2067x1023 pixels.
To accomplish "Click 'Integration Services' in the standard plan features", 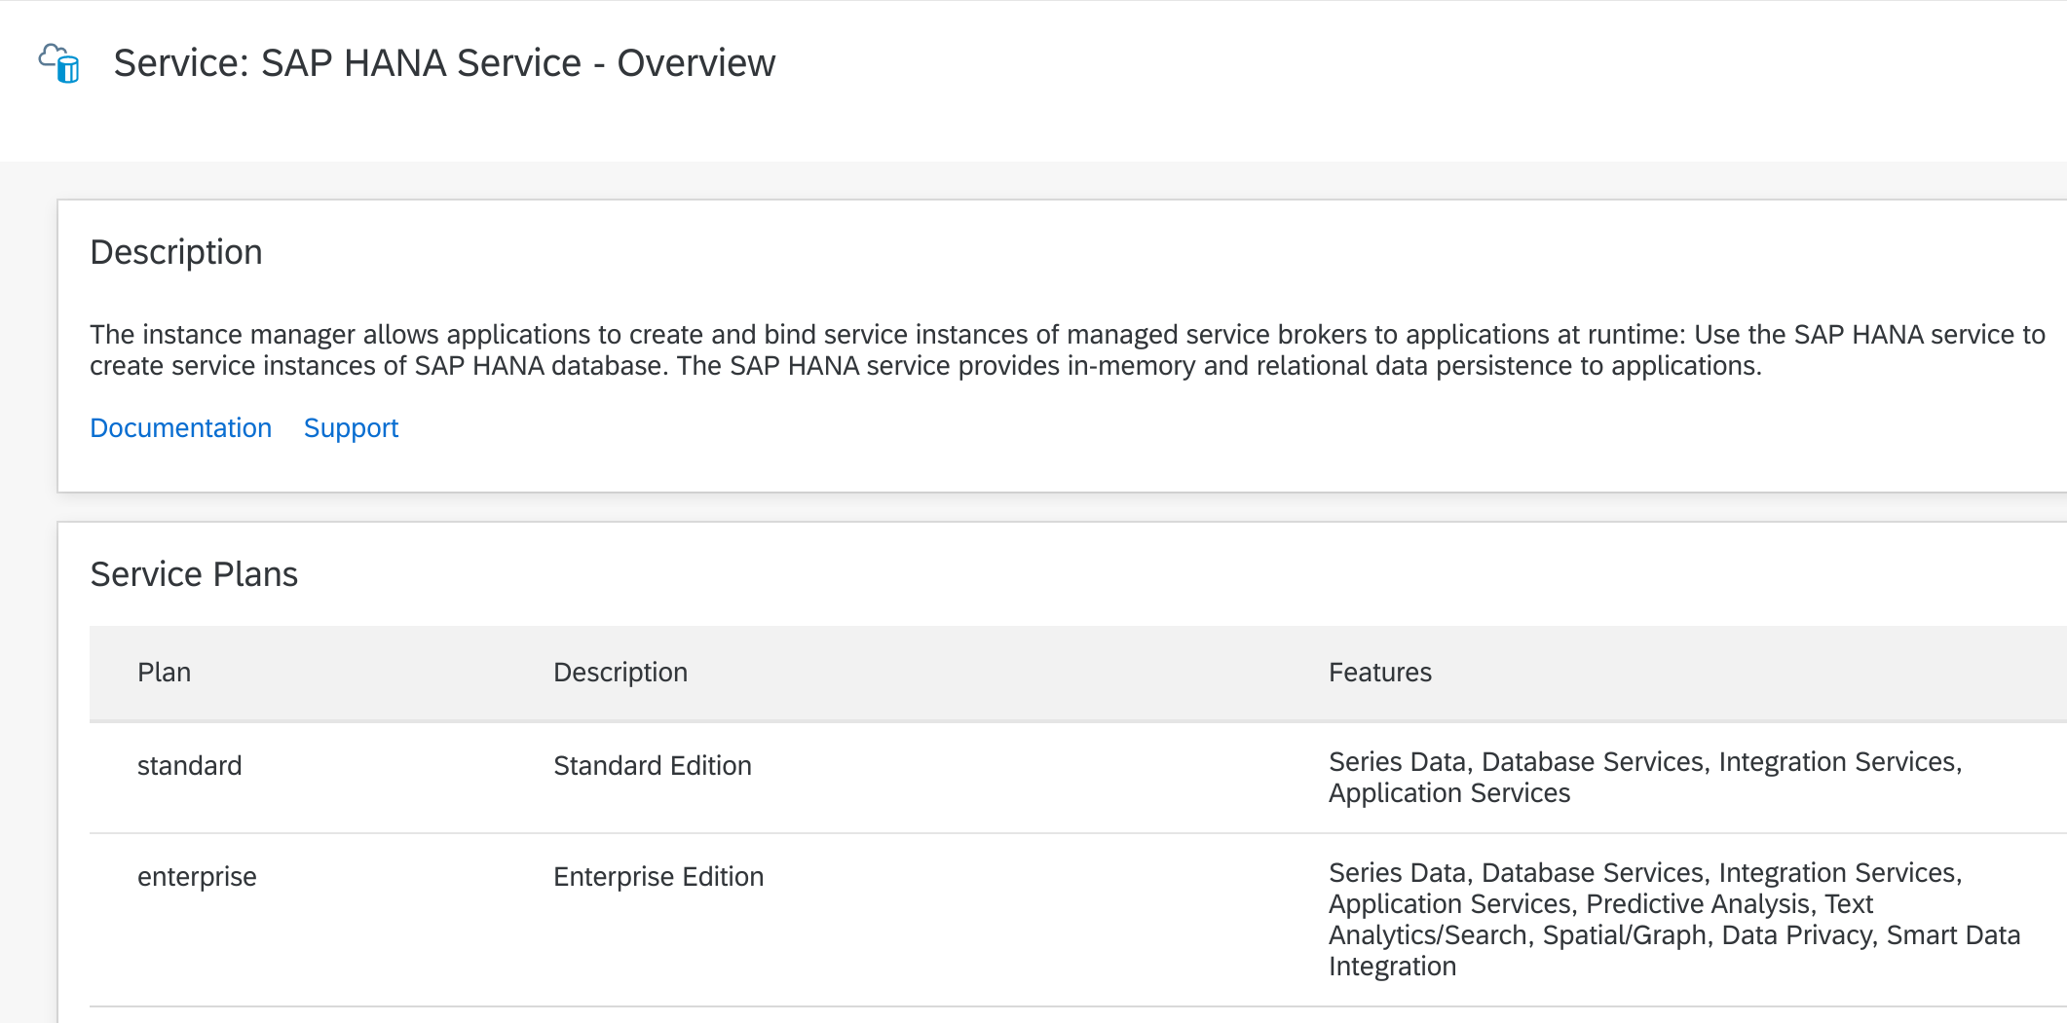I will point(1838,762).
